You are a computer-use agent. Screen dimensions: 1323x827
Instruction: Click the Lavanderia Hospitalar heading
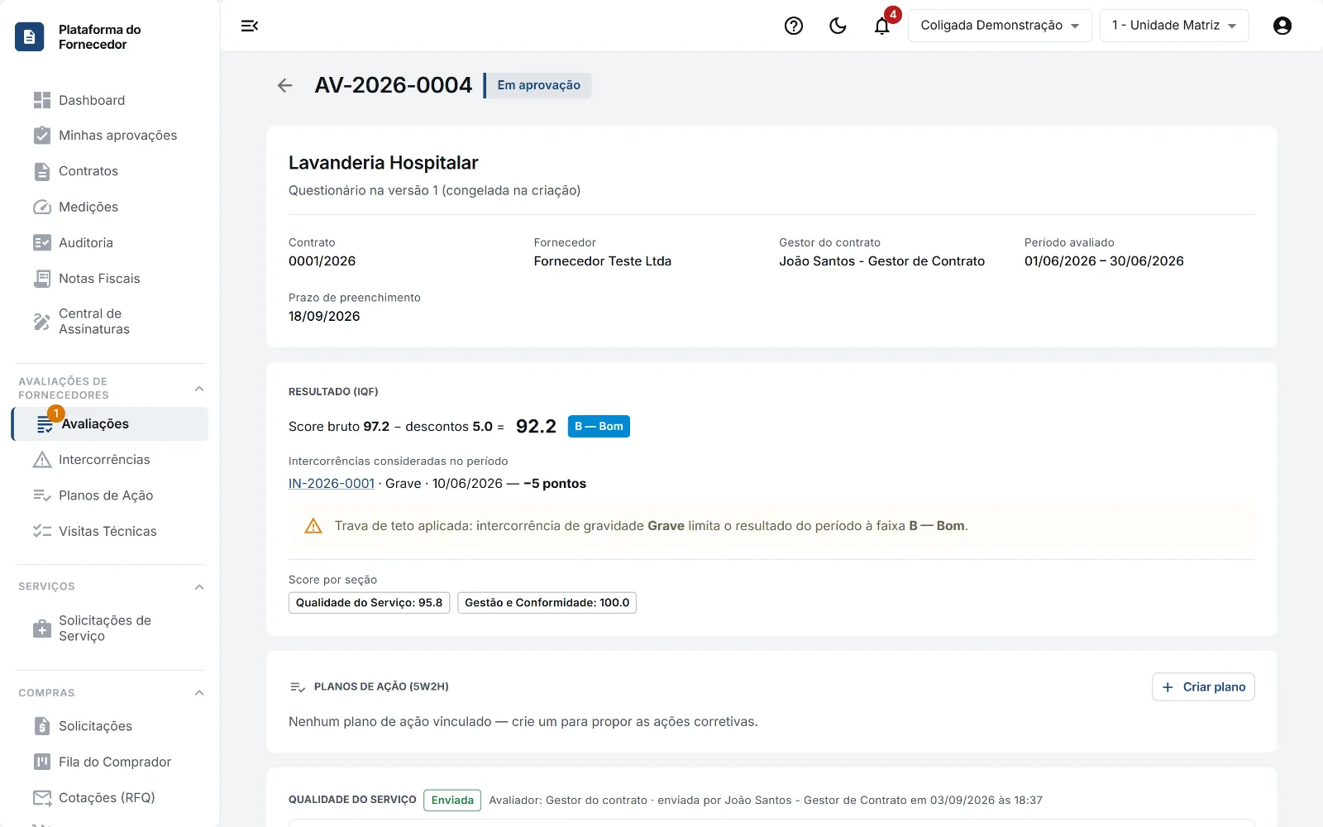(384, 163)
